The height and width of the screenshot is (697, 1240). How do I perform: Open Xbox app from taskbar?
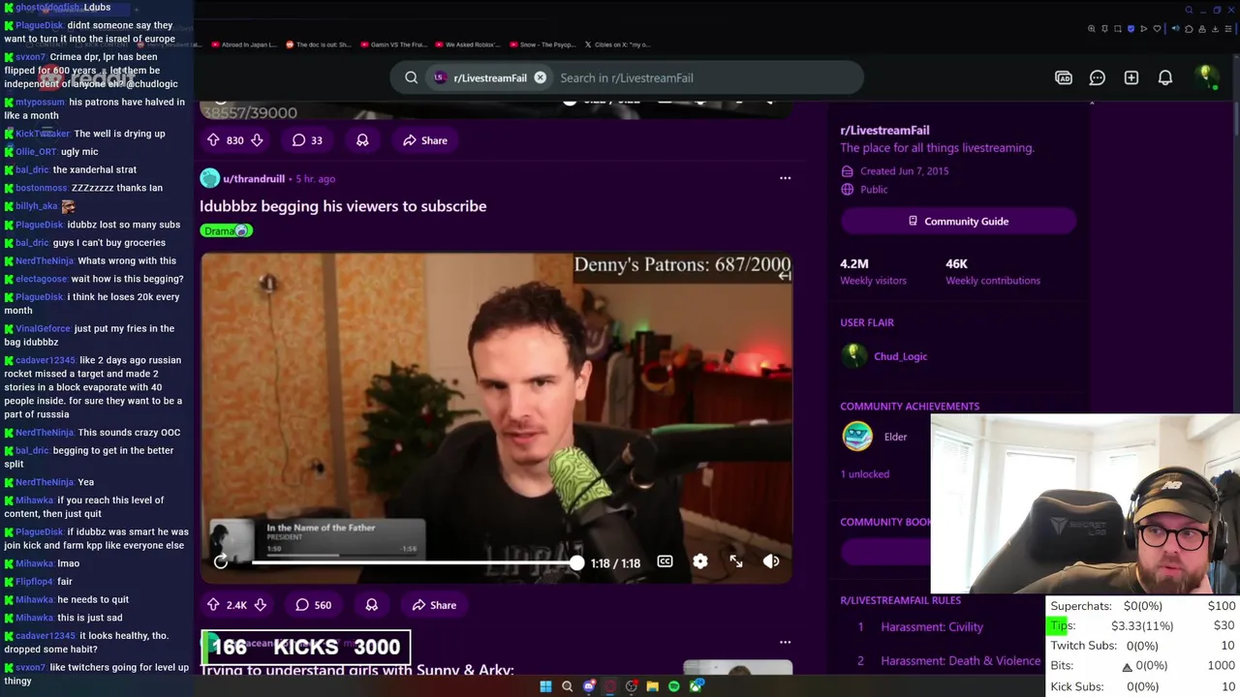[696, 686]
